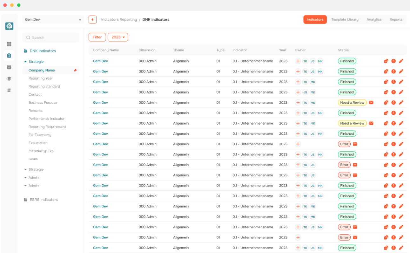Open the 2023 year dropdown
This screenshot has height=253, width=410.
point(118,37)
